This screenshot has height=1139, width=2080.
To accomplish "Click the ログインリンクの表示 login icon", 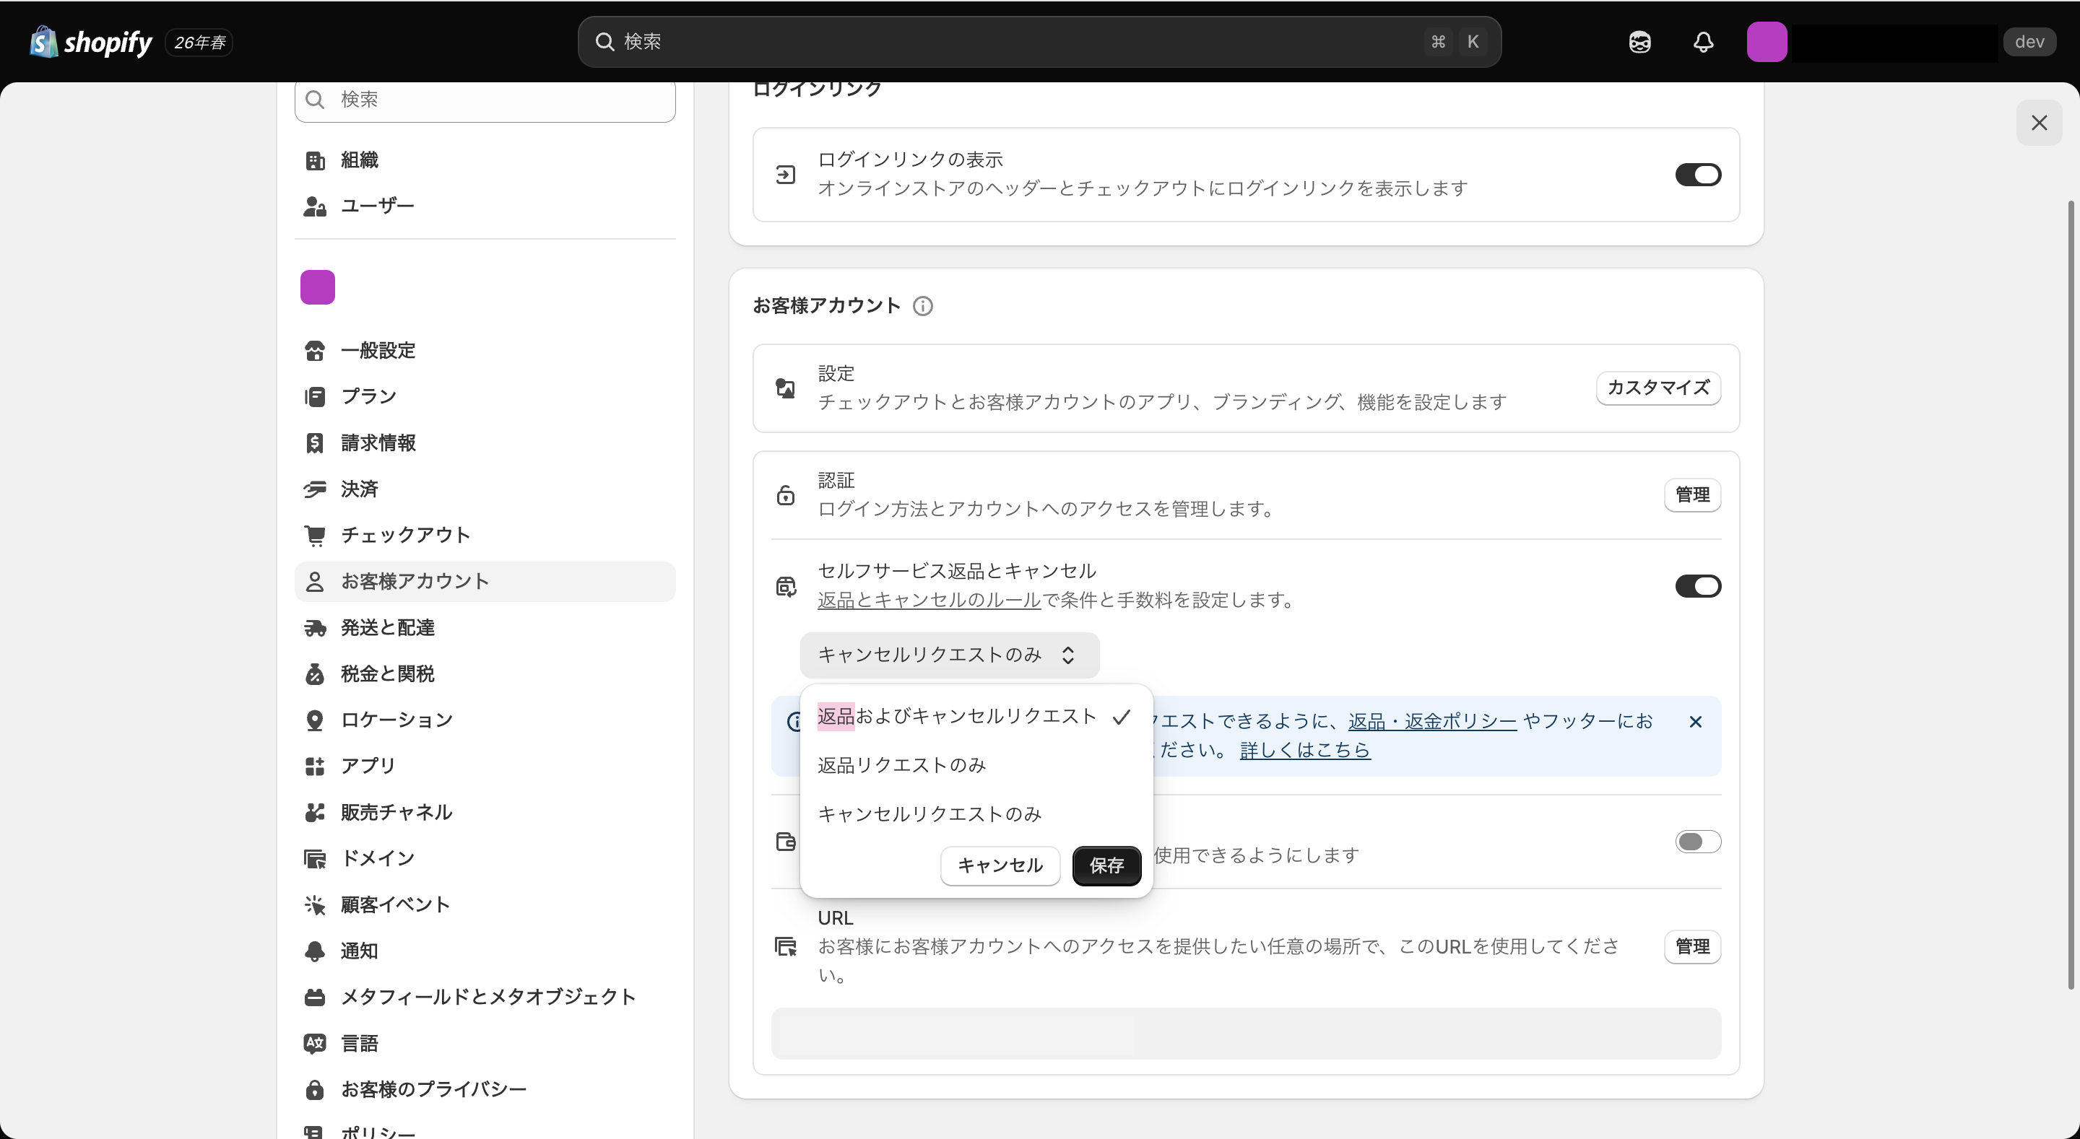I will (x=785, y=175).
